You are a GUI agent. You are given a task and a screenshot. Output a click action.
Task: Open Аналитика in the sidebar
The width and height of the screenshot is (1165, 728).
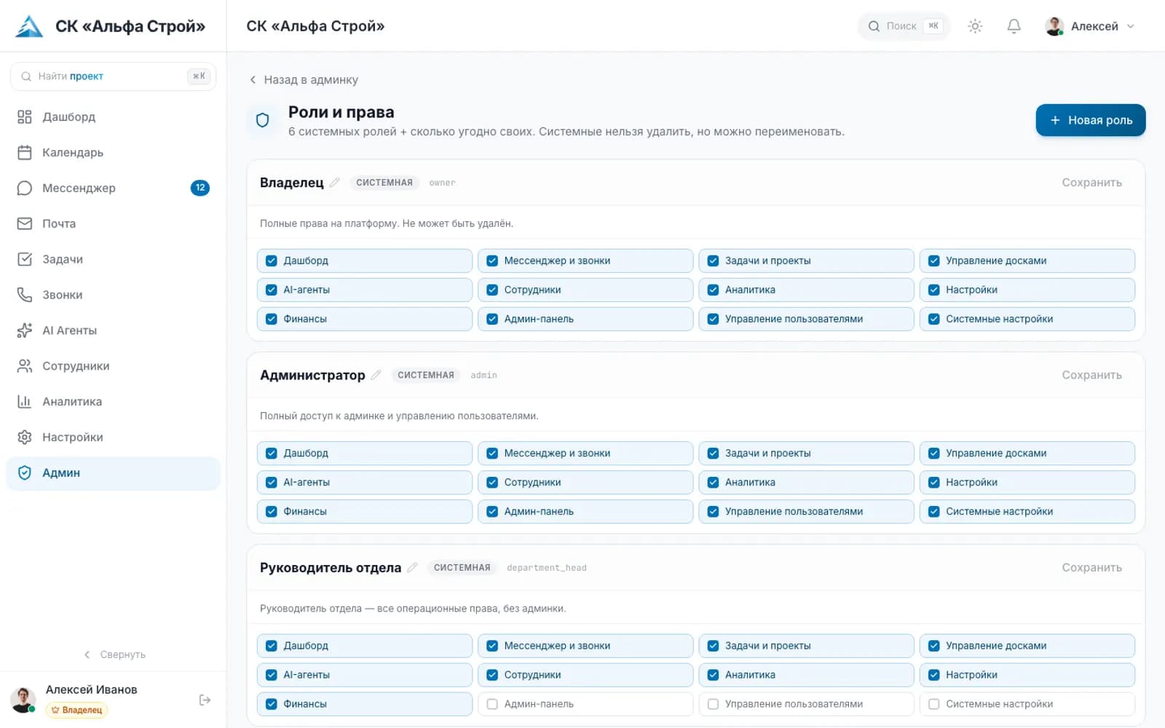[113, 402]
